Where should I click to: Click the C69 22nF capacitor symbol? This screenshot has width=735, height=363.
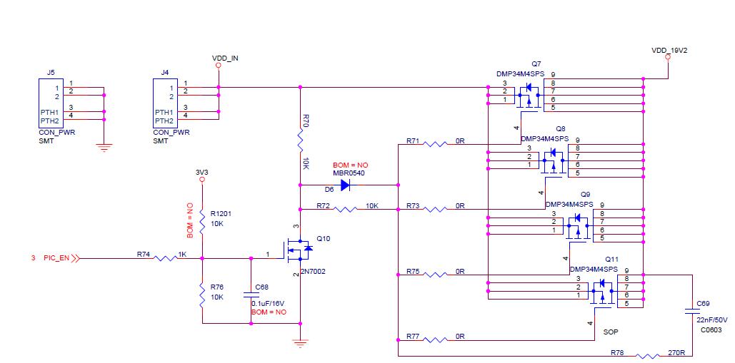tap(692, 310)
